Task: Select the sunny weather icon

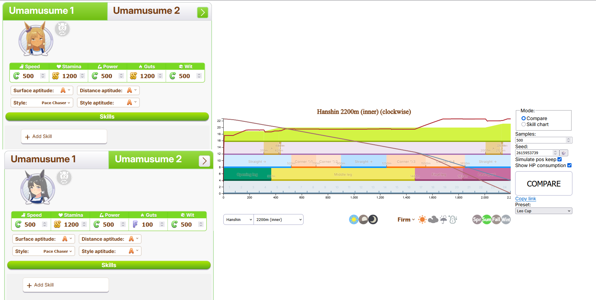Action: pos(422,219)
